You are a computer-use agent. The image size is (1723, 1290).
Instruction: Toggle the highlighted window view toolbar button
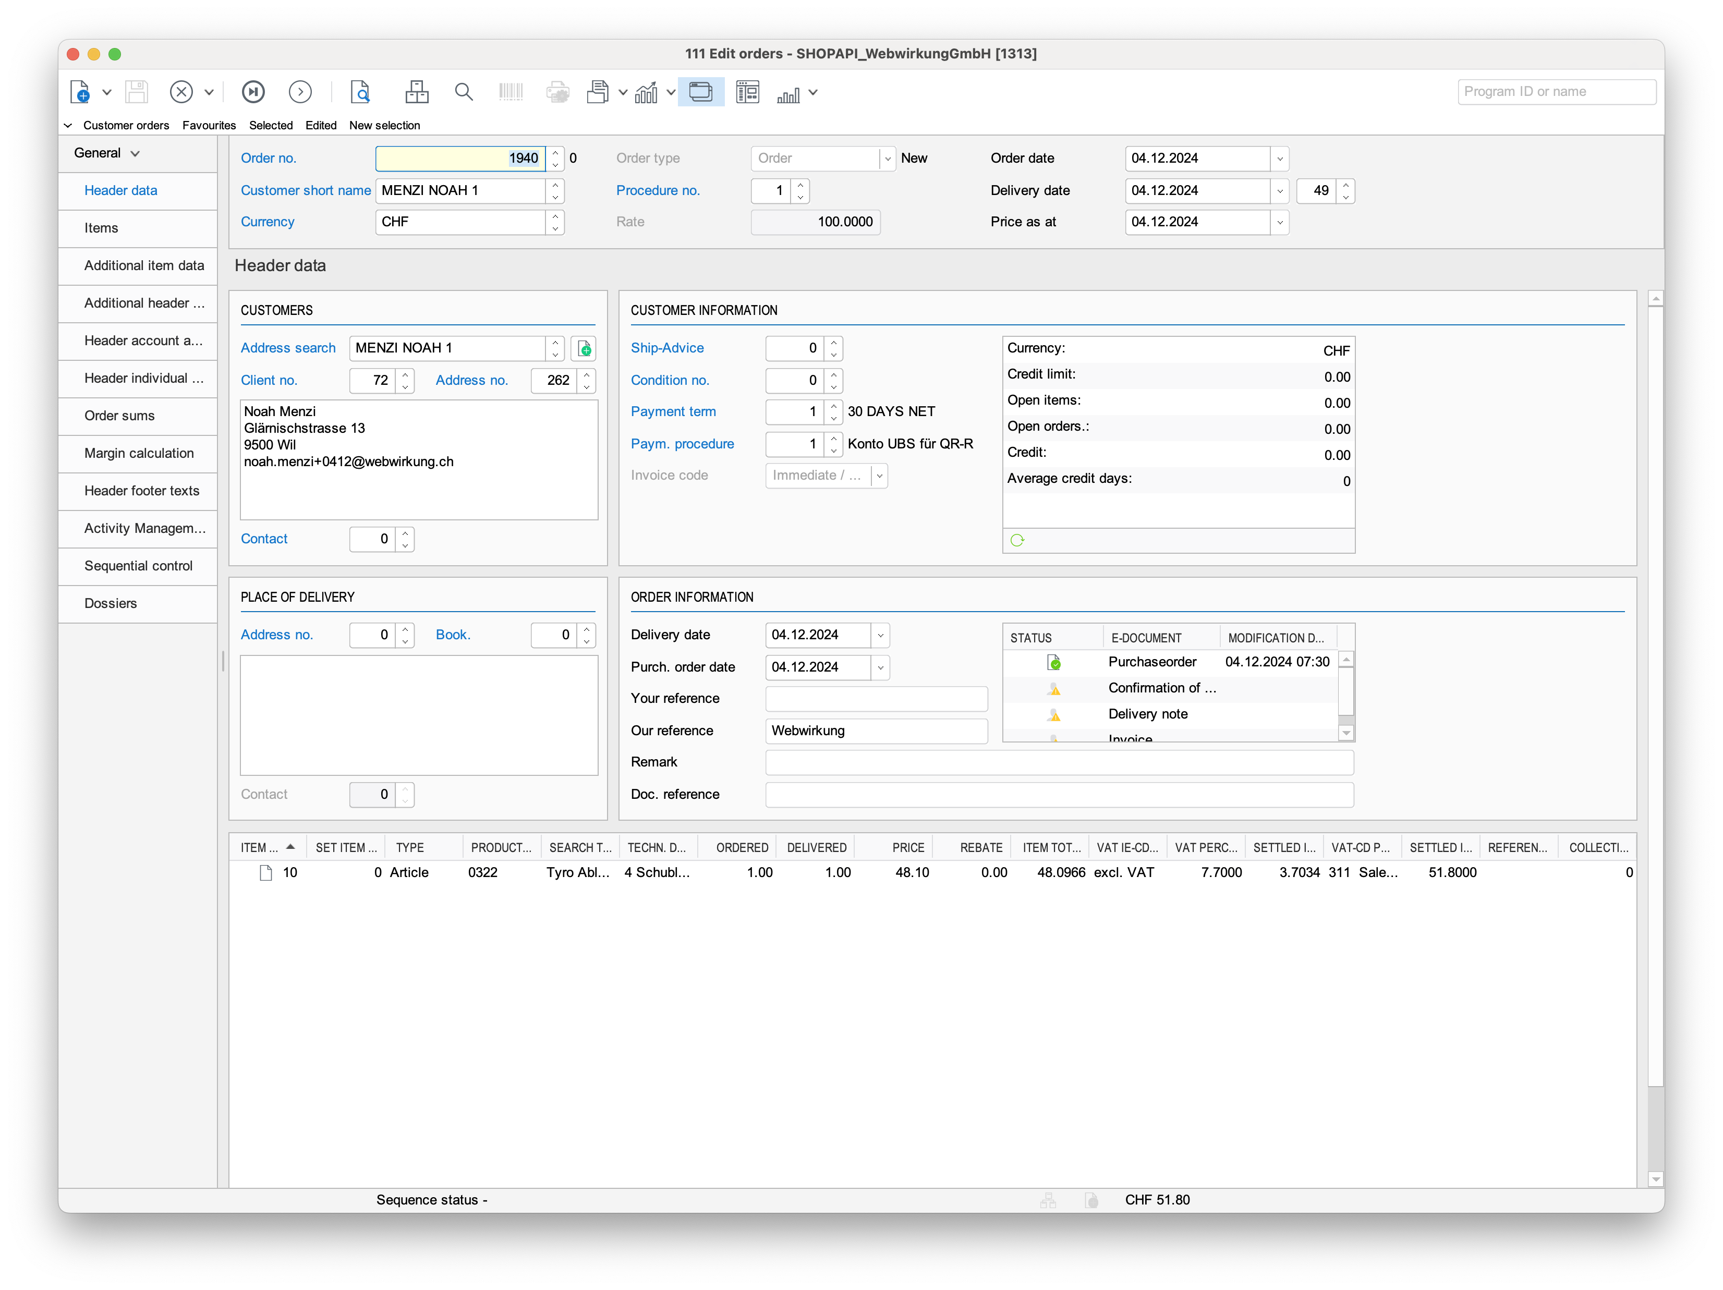pyautogui.click(x=700, y=93)
